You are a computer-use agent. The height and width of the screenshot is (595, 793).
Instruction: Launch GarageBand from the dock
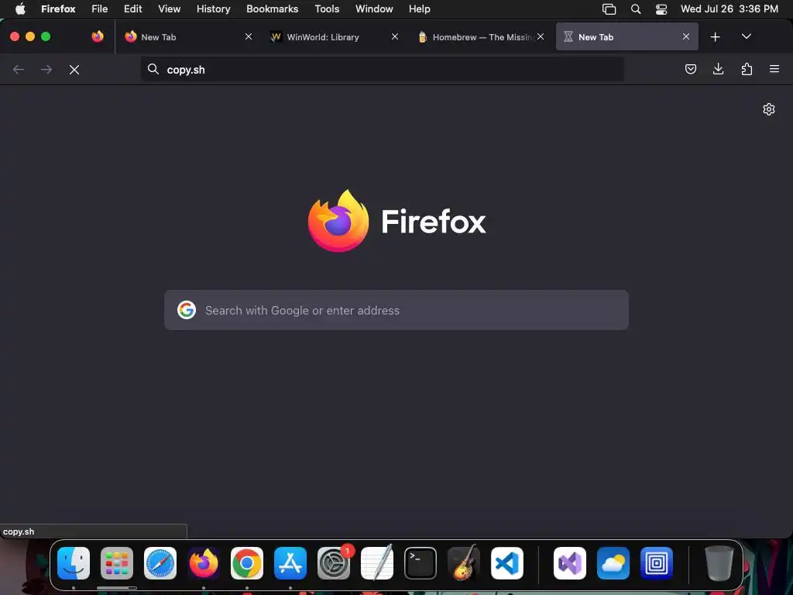point(464,563)
